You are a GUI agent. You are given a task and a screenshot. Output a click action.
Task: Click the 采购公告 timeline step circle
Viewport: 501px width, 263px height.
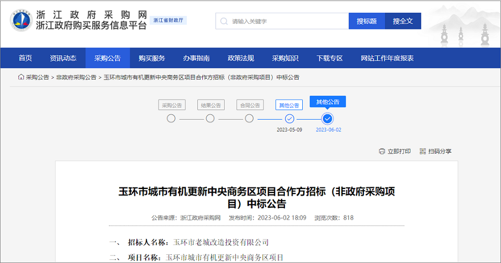tap(171, 119)
